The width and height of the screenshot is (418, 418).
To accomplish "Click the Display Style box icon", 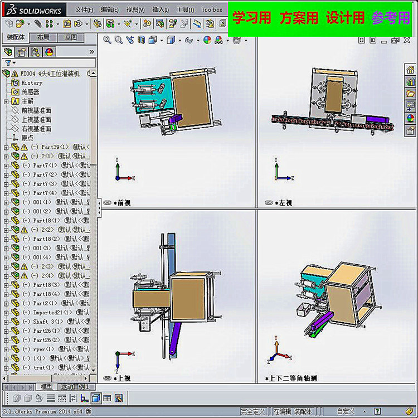I will 171,40.
